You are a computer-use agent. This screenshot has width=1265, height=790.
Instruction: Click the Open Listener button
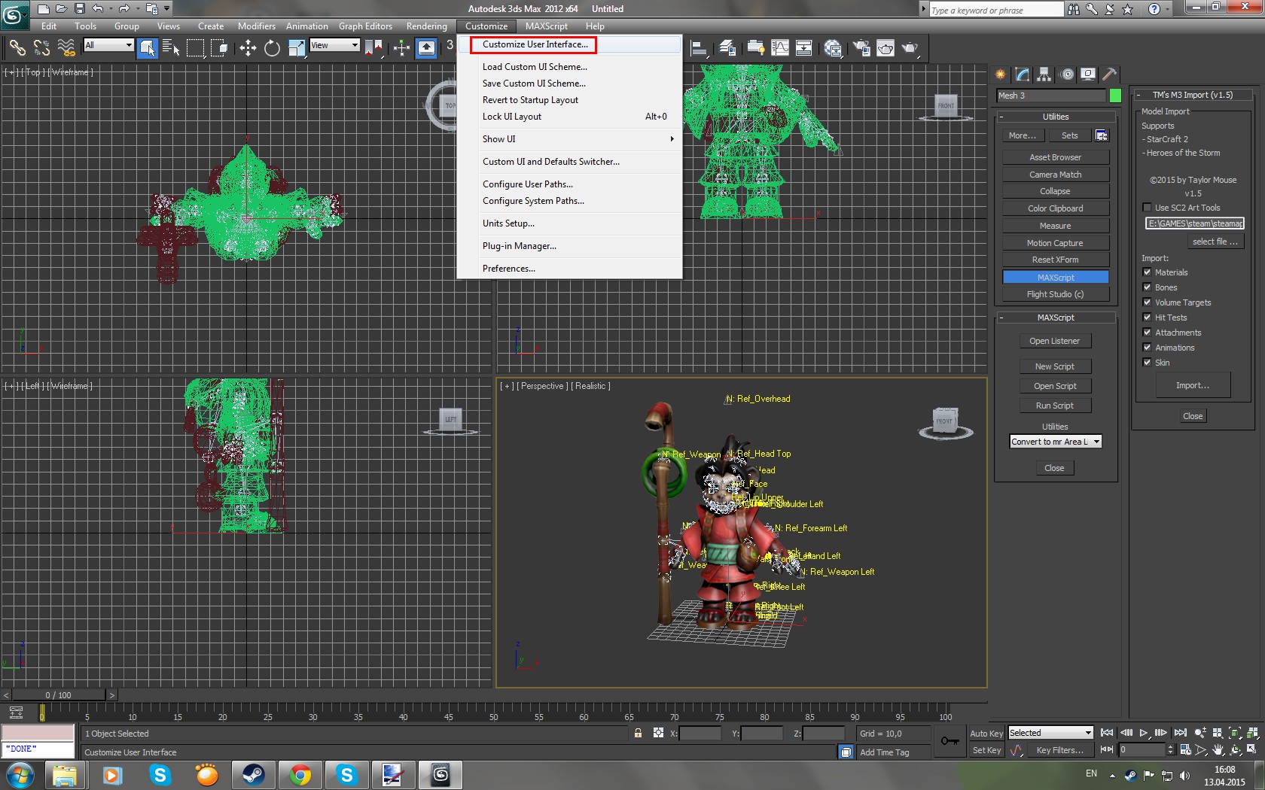[1054, 341]
